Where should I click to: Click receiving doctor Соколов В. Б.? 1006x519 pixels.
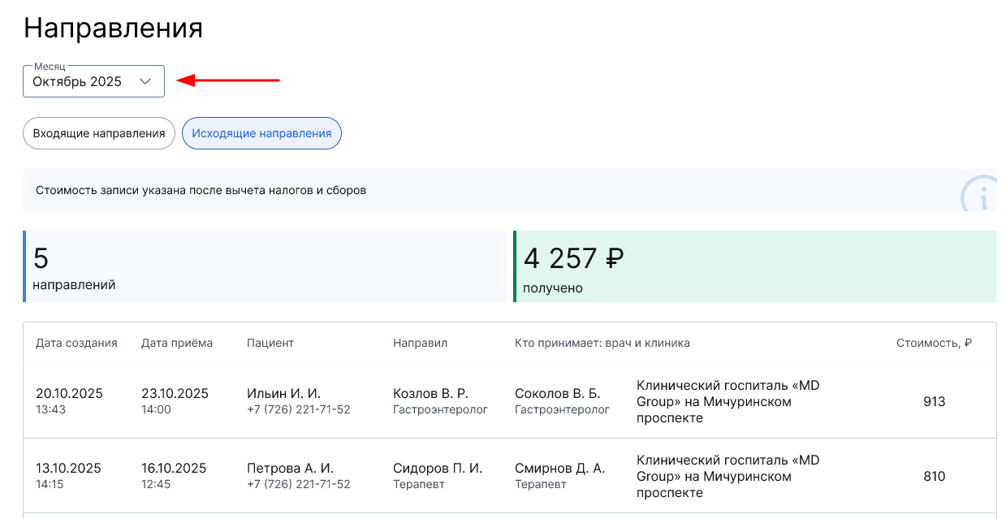tap(557, 394)
